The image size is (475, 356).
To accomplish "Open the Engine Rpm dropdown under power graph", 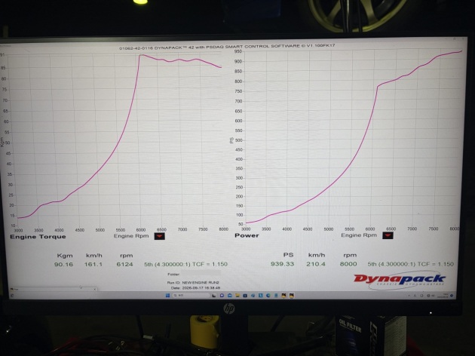I will (x=388, y=235).
